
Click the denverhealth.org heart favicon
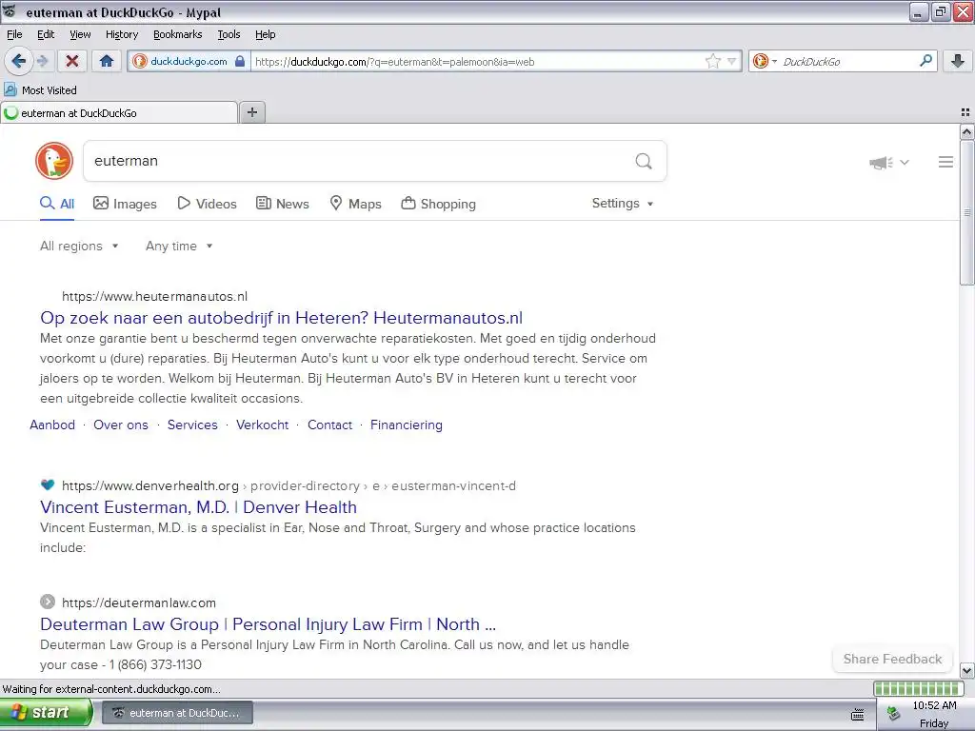pyautogui.click(x=48, y=484)
